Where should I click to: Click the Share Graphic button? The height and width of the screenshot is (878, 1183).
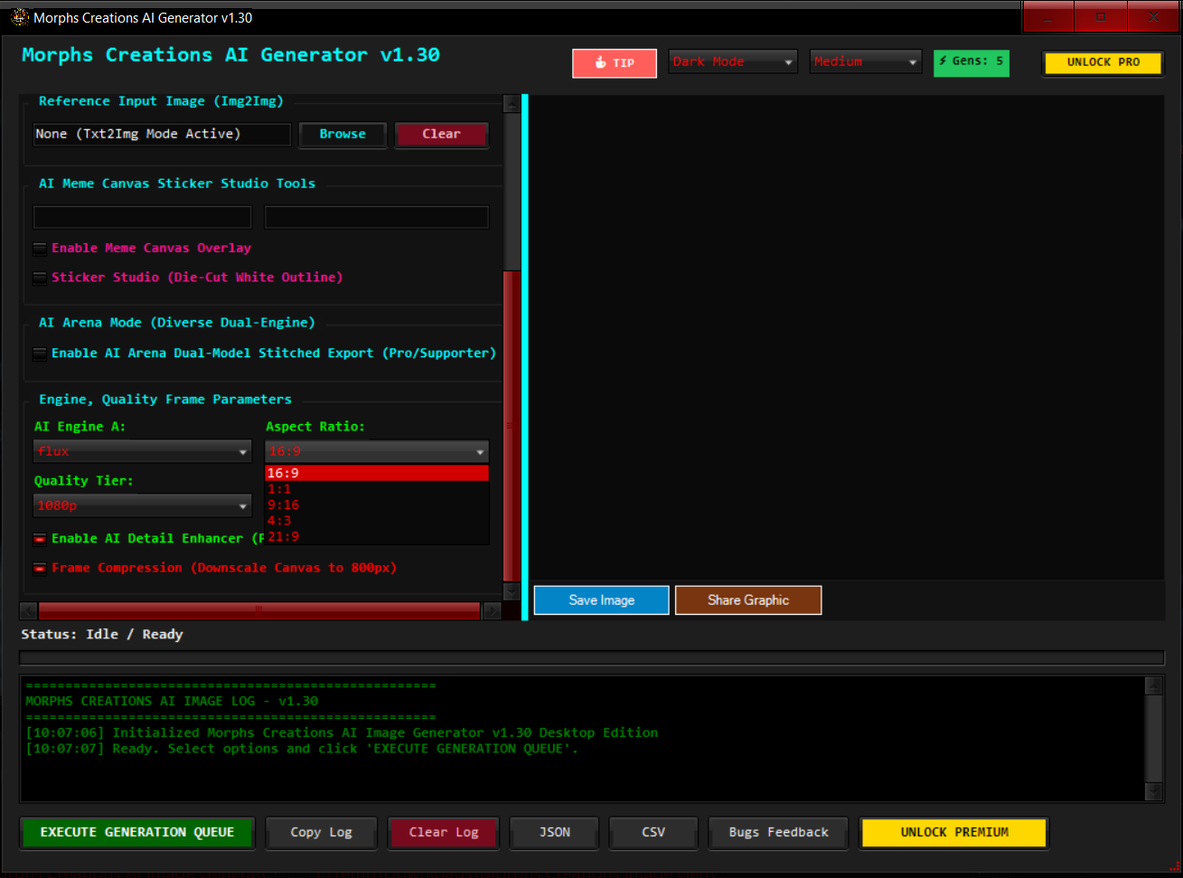point(748,600)
